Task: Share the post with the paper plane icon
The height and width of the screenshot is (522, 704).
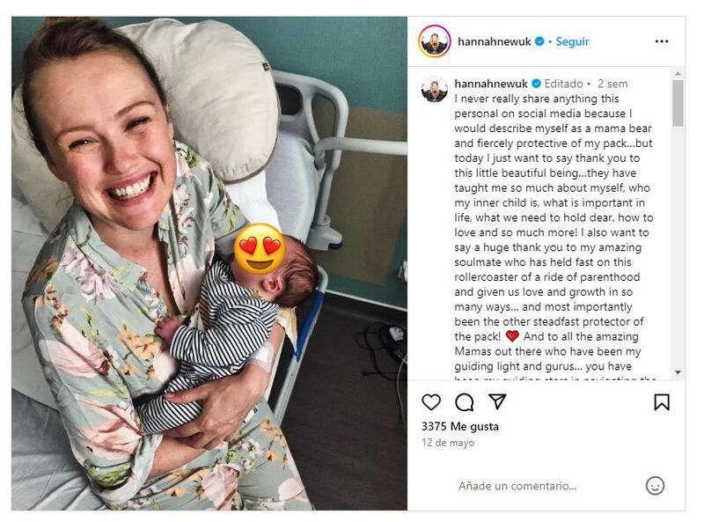Action: (x=498, y=401)
